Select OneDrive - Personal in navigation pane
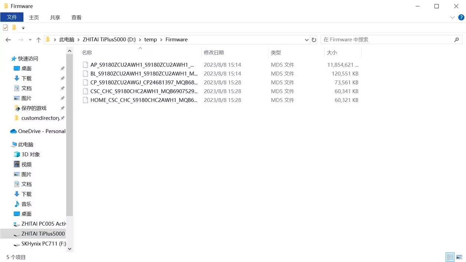The image size is (466, 262). coord(42,131)
